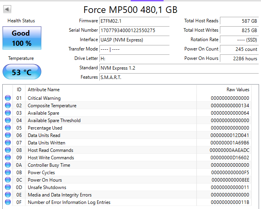Click the Attribute Name column header

coord(43,90)
